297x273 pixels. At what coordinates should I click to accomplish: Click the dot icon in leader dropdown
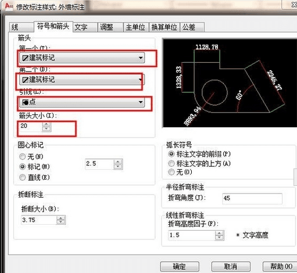click(25, 102)
